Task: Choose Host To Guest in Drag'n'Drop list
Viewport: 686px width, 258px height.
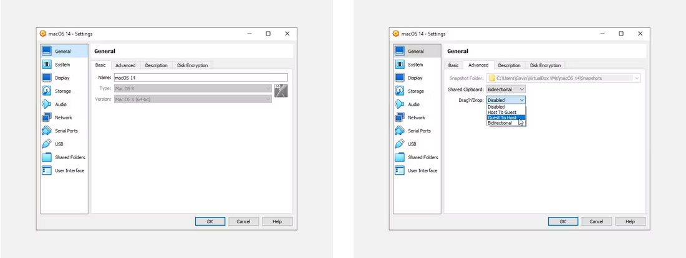Action: pyautogui.click(x=506, y=113)
